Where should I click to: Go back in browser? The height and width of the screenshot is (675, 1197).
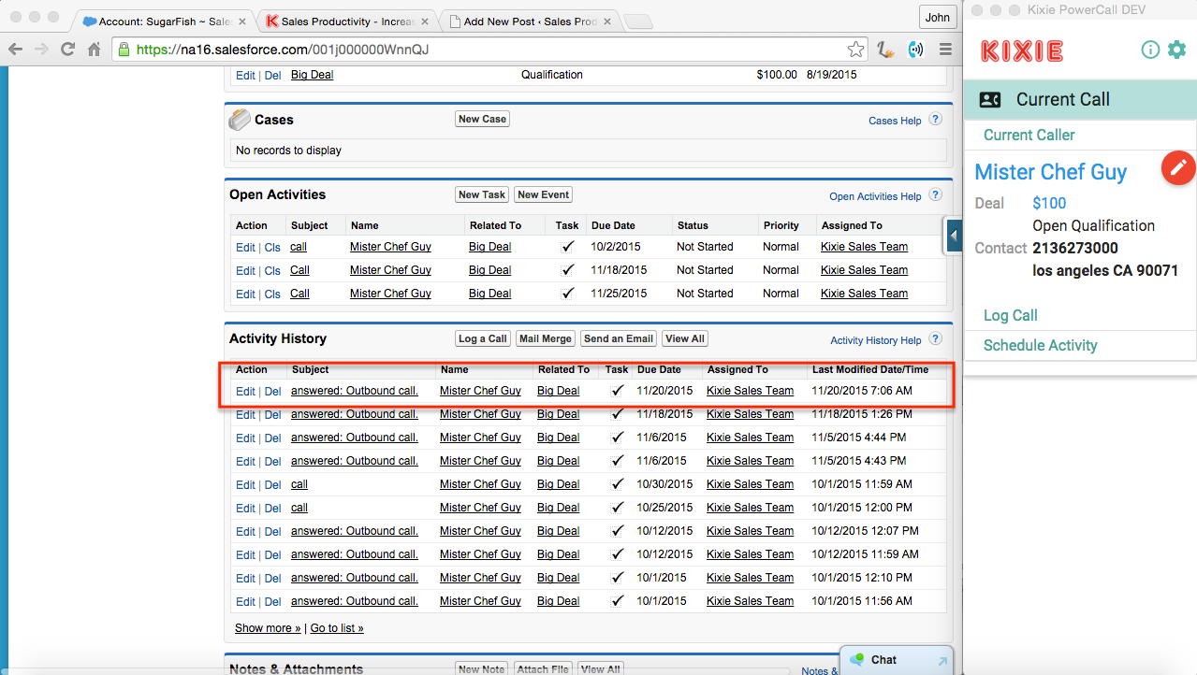point(16,50)
